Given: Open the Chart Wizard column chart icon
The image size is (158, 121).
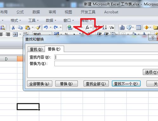Looking at the screenshot, I should point(122,28).
